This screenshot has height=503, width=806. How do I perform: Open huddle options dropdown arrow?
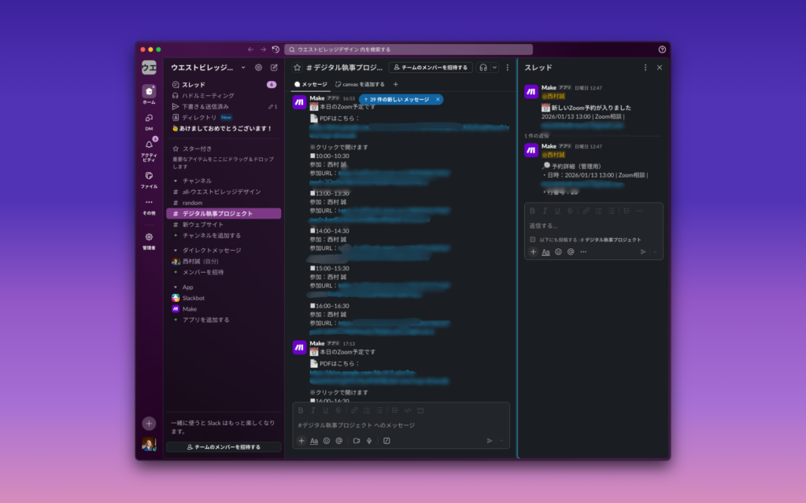click(x=495, y=68)
